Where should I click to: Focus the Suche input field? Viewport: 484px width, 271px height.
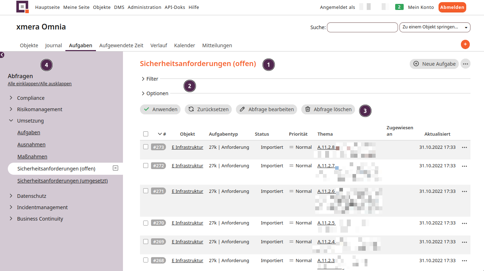point(362,27)
